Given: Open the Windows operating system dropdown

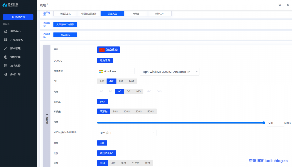Looking at the screenshot, I should click(x=116, y=71).
